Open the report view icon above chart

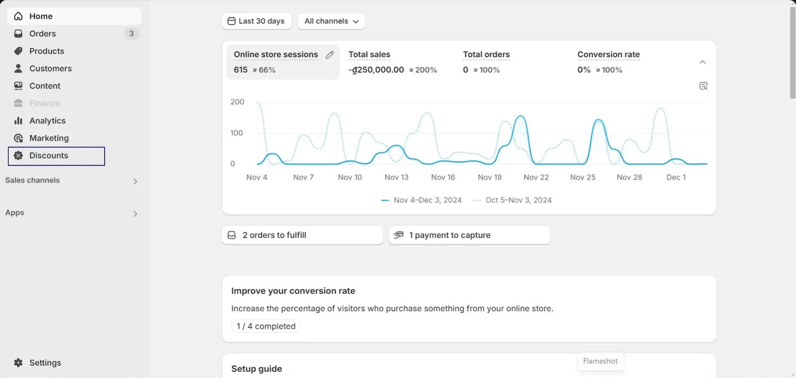click(703, 86)
